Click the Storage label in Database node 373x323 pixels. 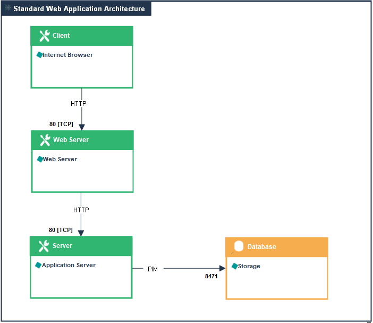[x=249, y=266]
